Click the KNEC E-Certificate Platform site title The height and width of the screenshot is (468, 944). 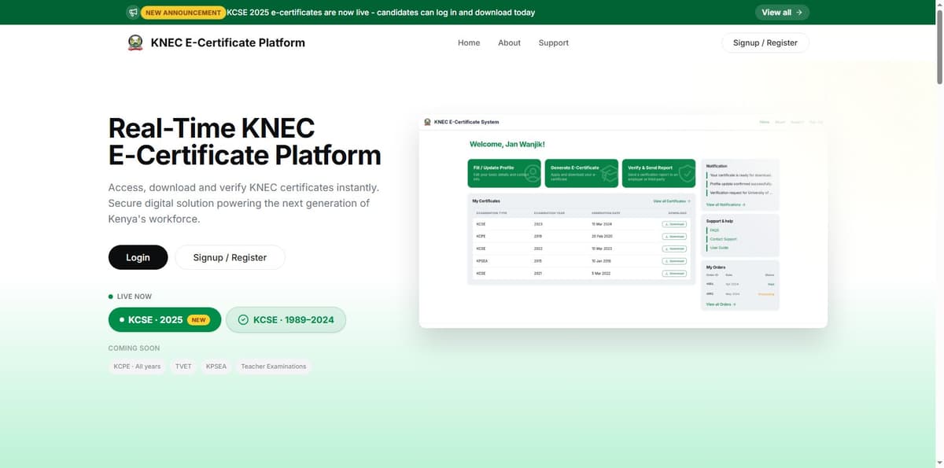click(228, 42)
